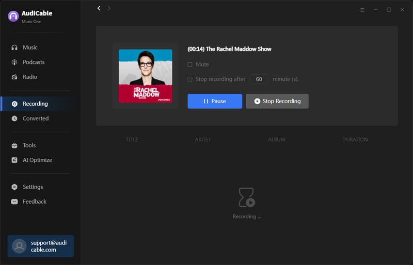Viewport: 413px width, 265px height.
Task: Close the AudiCable window
Action: pyautogui.click(x=402, y=10)
